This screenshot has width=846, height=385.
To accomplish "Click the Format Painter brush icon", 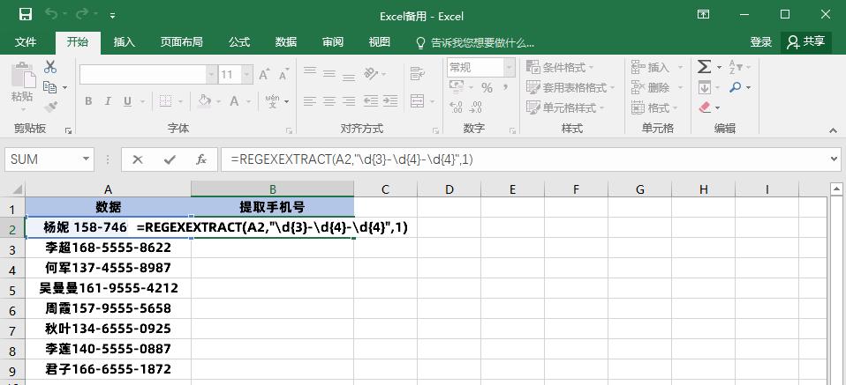I will coord(50,107).
